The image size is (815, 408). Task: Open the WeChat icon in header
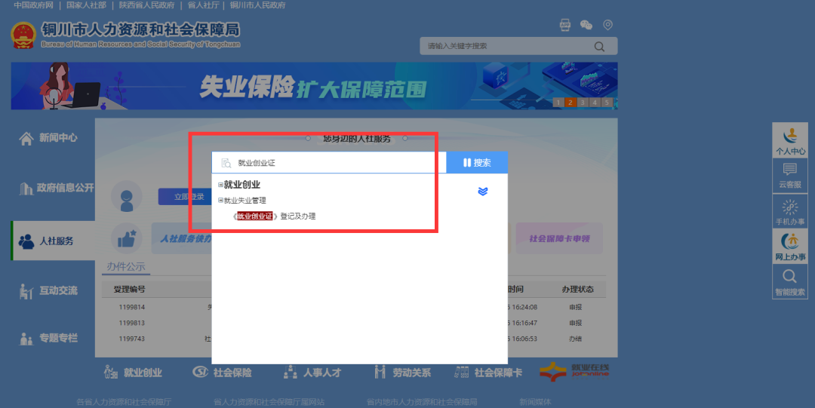click(586, 25)
